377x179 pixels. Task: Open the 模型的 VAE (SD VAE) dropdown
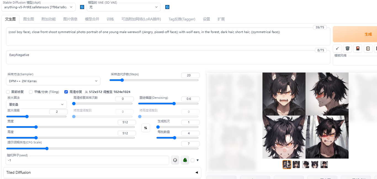124,7
